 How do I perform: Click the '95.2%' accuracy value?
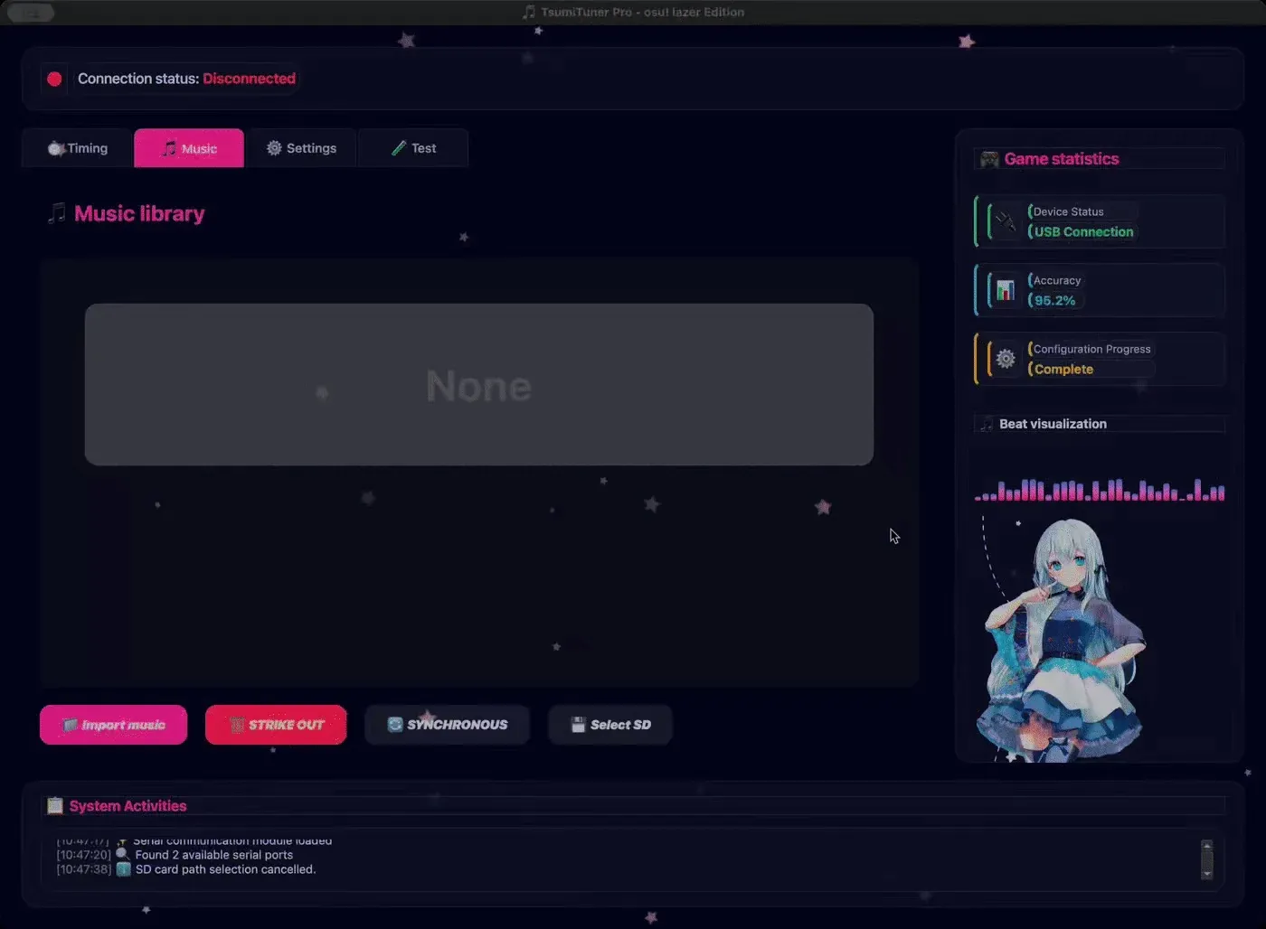pos(1054,301)
